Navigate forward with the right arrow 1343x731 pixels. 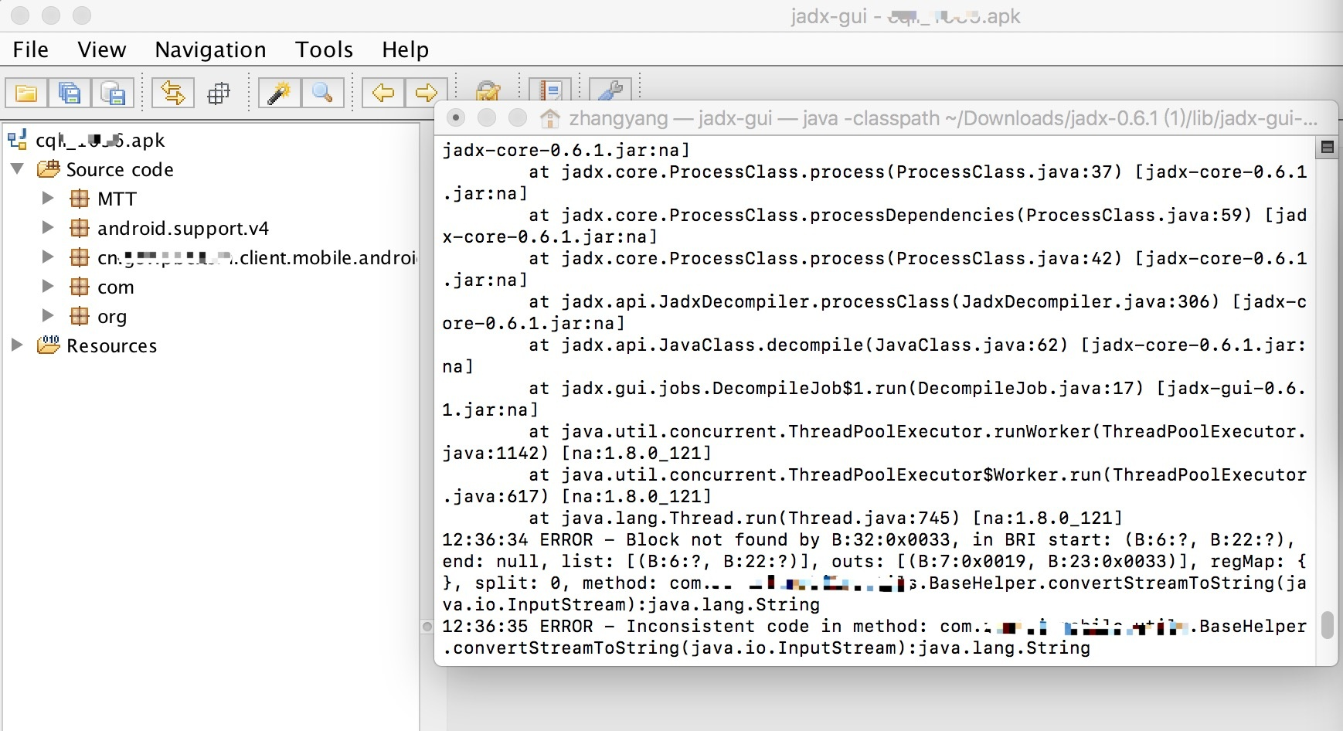[426, 93]
